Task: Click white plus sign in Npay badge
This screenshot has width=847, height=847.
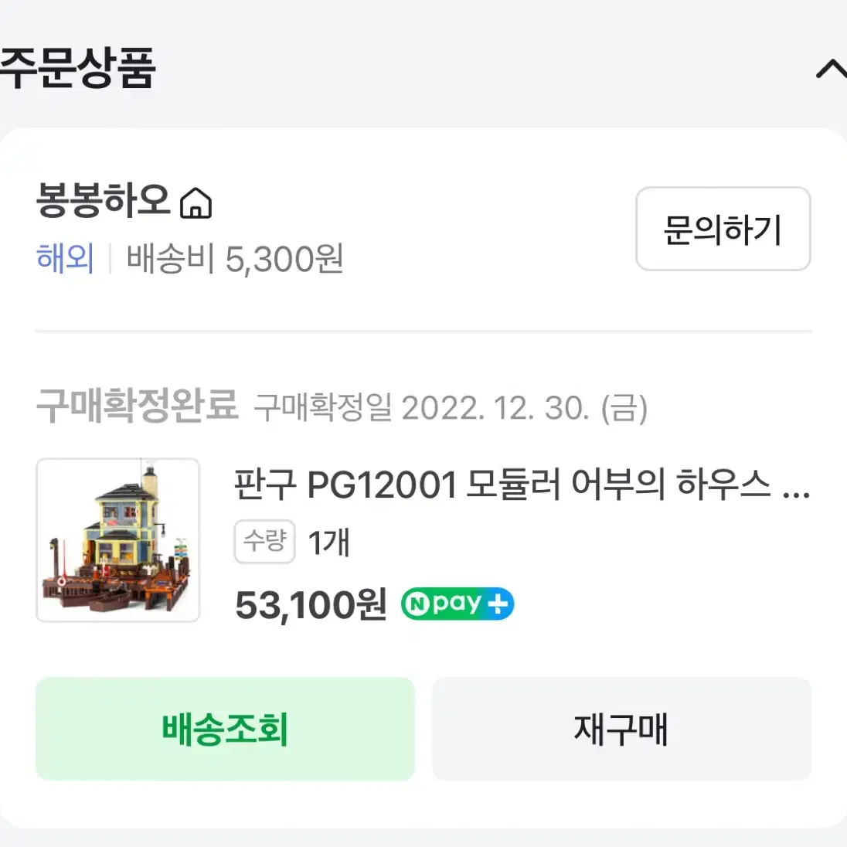Action: pos(497,604)
